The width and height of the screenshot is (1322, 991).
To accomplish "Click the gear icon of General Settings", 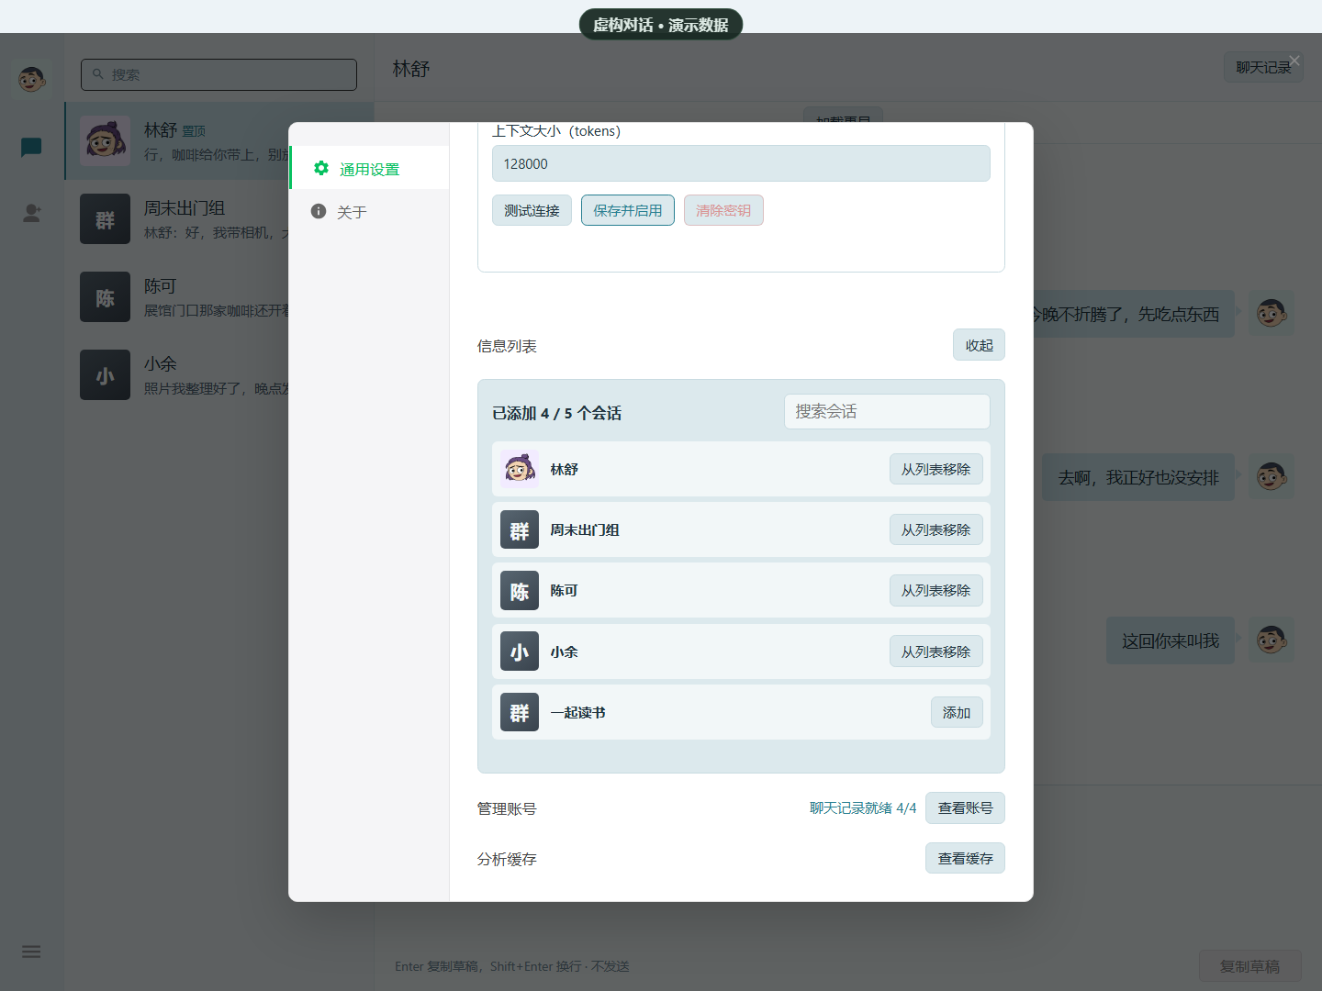I will [x=320, y=168].
